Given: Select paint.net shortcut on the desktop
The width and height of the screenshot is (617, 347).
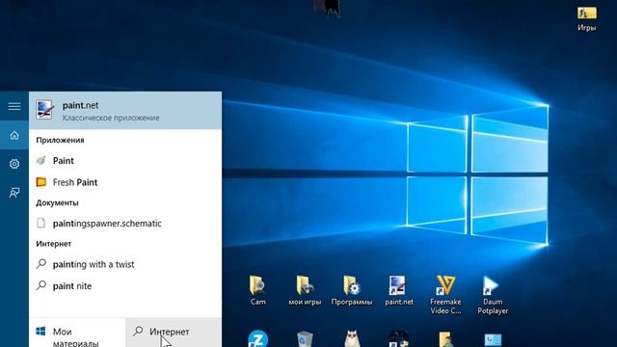Looking at the screenshot, I should point(398,290).
